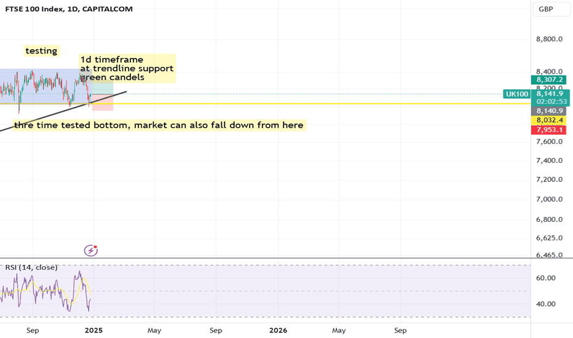Click the UK100 symbol price label

(x=516, y=94)
